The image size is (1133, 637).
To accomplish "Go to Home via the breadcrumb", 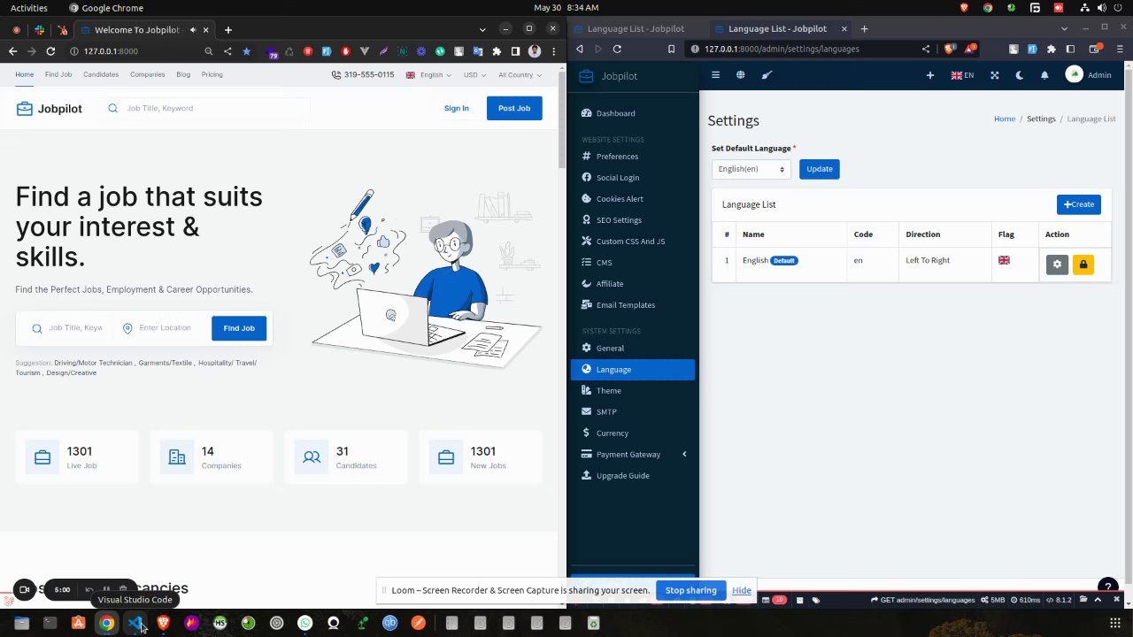I will tap(1004, 119).
